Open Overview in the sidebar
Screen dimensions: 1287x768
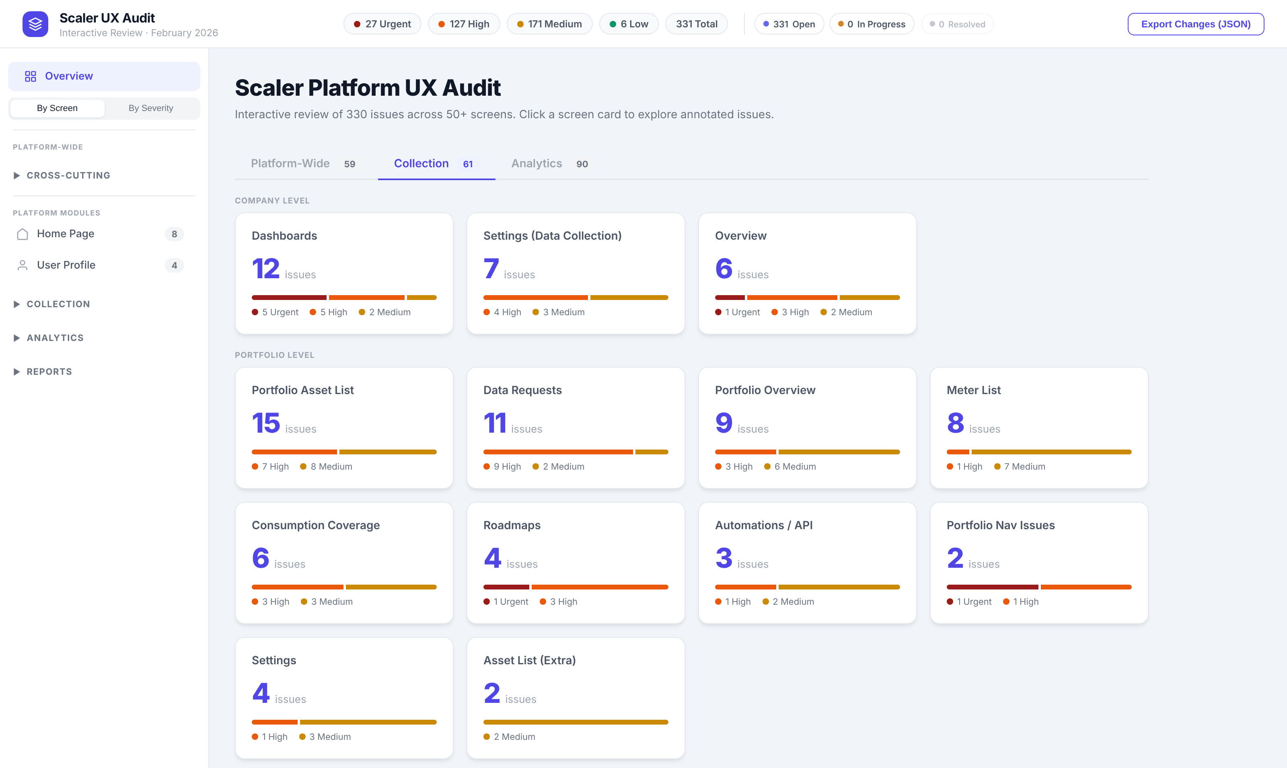(x=104, y=76)
